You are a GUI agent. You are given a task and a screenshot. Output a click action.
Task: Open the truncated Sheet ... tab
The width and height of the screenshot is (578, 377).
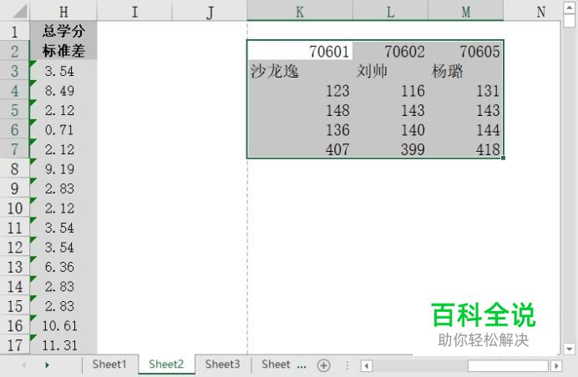(x=283, y=364)
